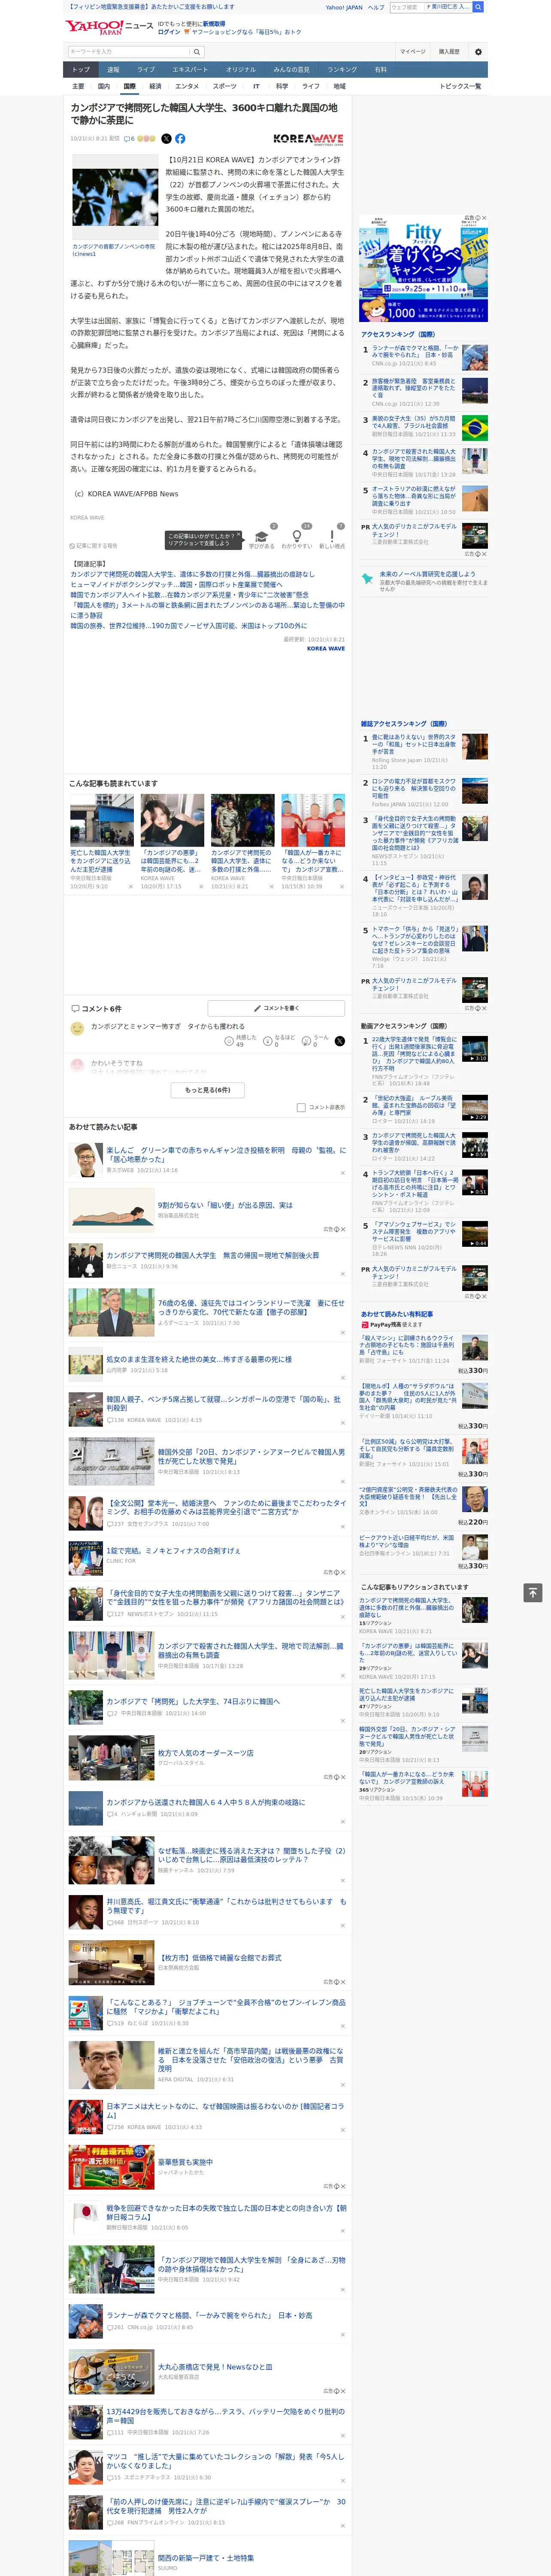Open the comment count icon under headline
This screenshot has height=2576, width=551.
point(129,139)
